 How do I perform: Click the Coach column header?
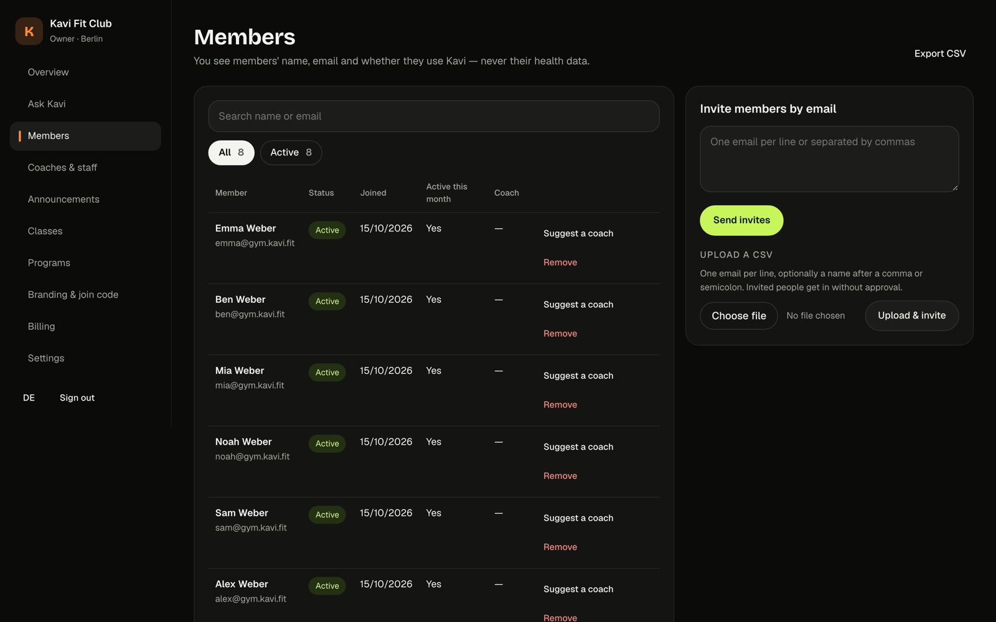(x=506, y=193)
